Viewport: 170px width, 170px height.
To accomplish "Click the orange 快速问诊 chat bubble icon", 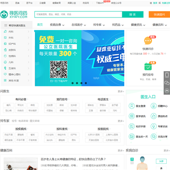I will pos(148,41).
